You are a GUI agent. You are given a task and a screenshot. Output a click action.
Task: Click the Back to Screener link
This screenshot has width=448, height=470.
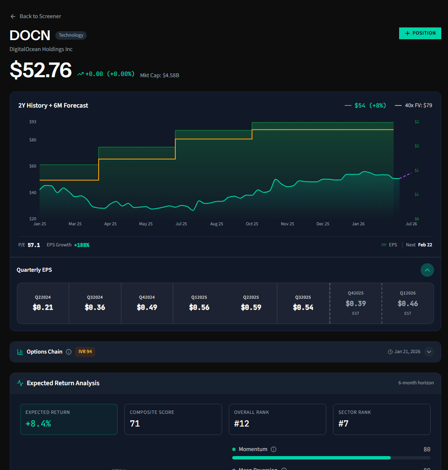[x=40, y=16]
